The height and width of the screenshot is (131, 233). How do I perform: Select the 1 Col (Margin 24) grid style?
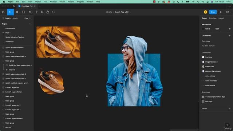coord(215,97)
